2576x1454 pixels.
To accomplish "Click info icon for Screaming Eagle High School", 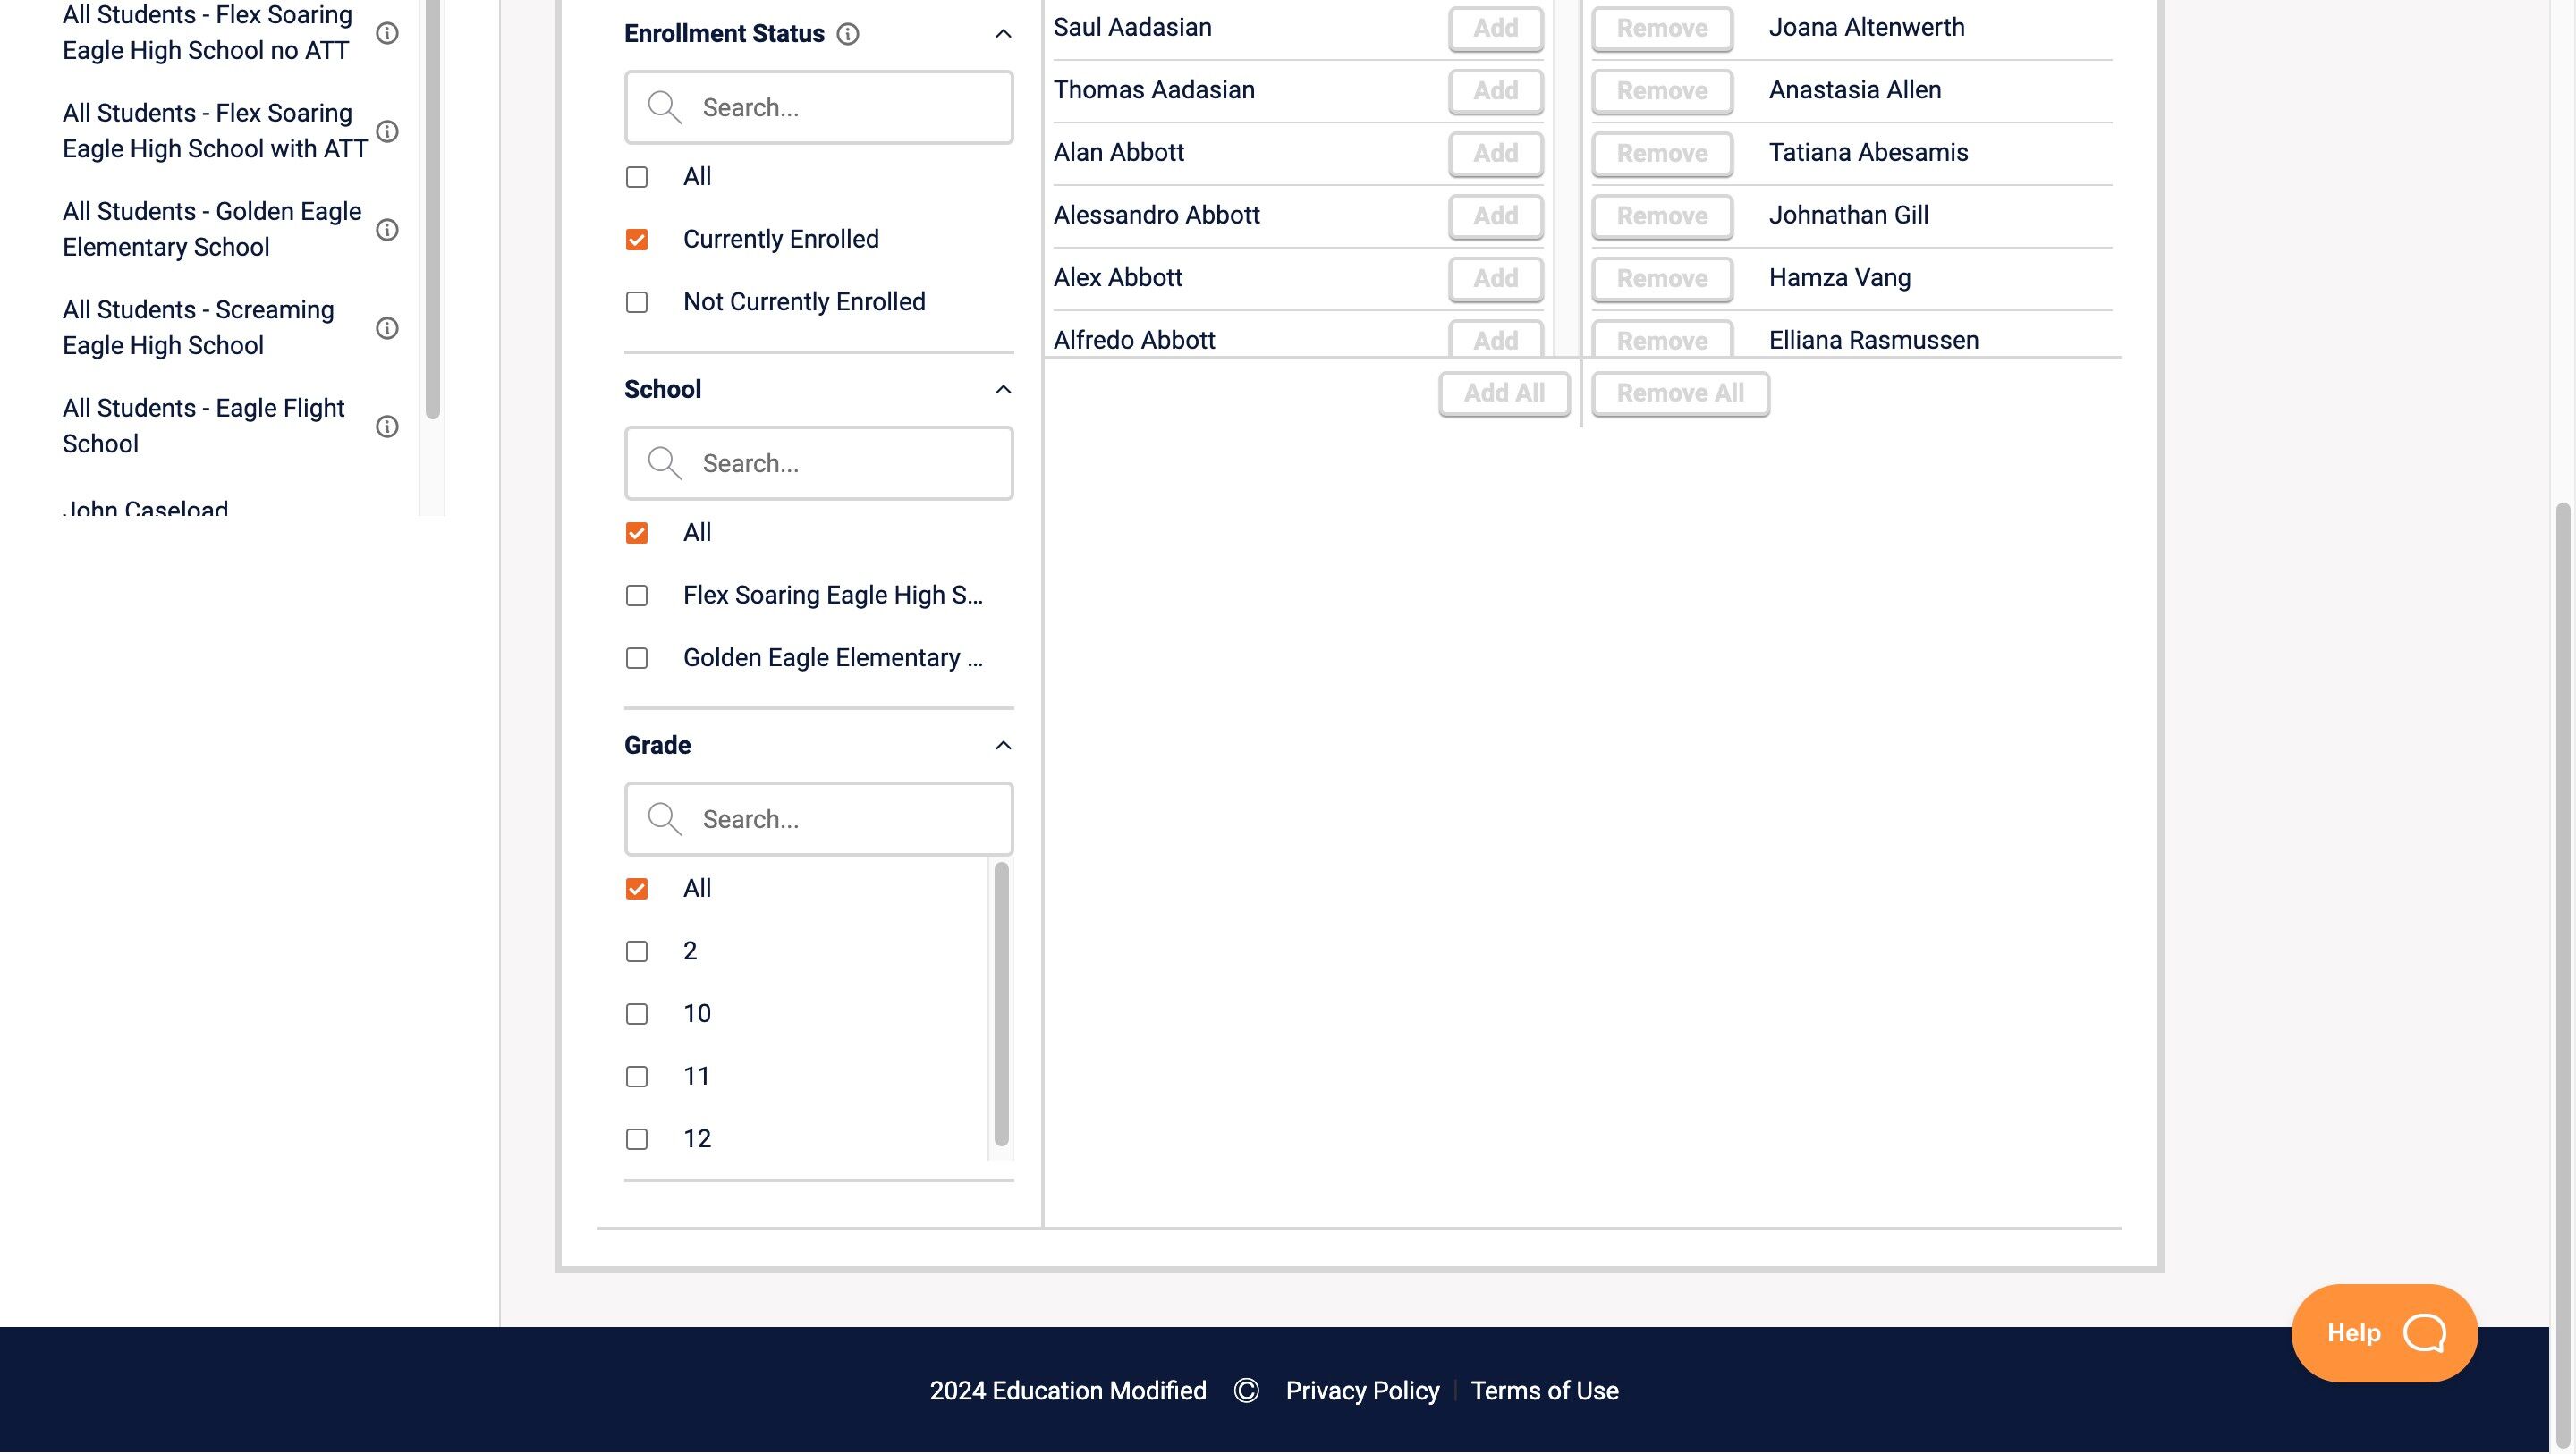I will 387,328.
